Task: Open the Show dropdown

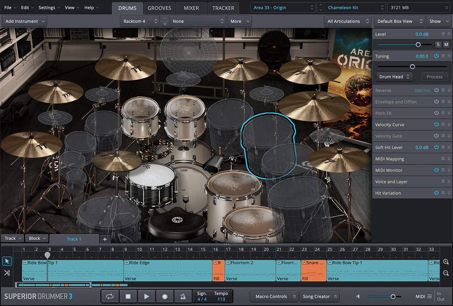Action: coord(438,21)
